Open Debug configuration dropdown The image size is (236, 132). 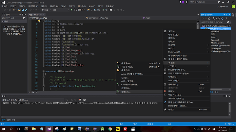click(46, 10)
